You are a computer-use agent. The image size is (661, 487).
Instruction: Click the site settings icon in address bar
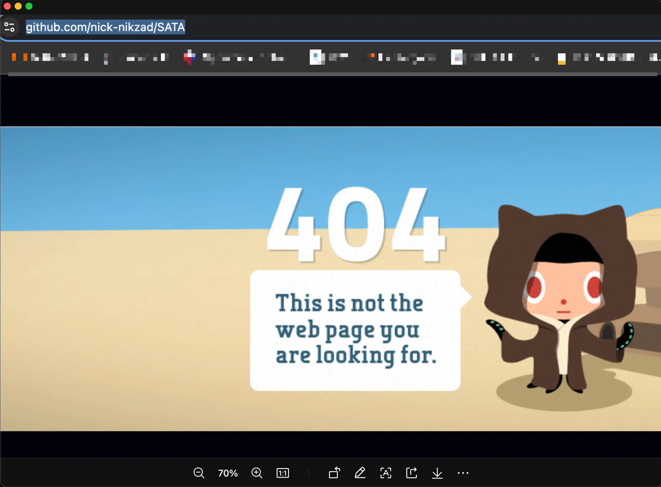(x=9, y=27)
